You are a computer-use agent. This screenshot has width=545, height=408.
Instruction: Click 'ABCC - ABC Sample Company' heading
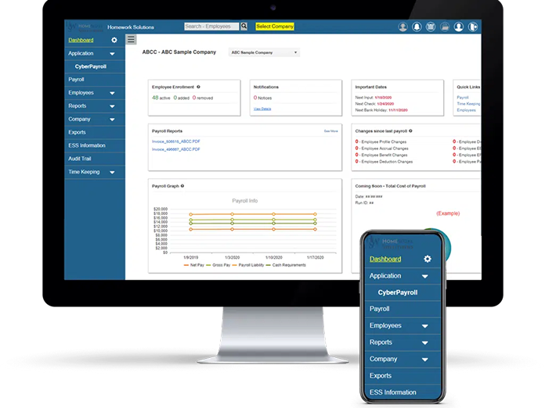(179, 52)
